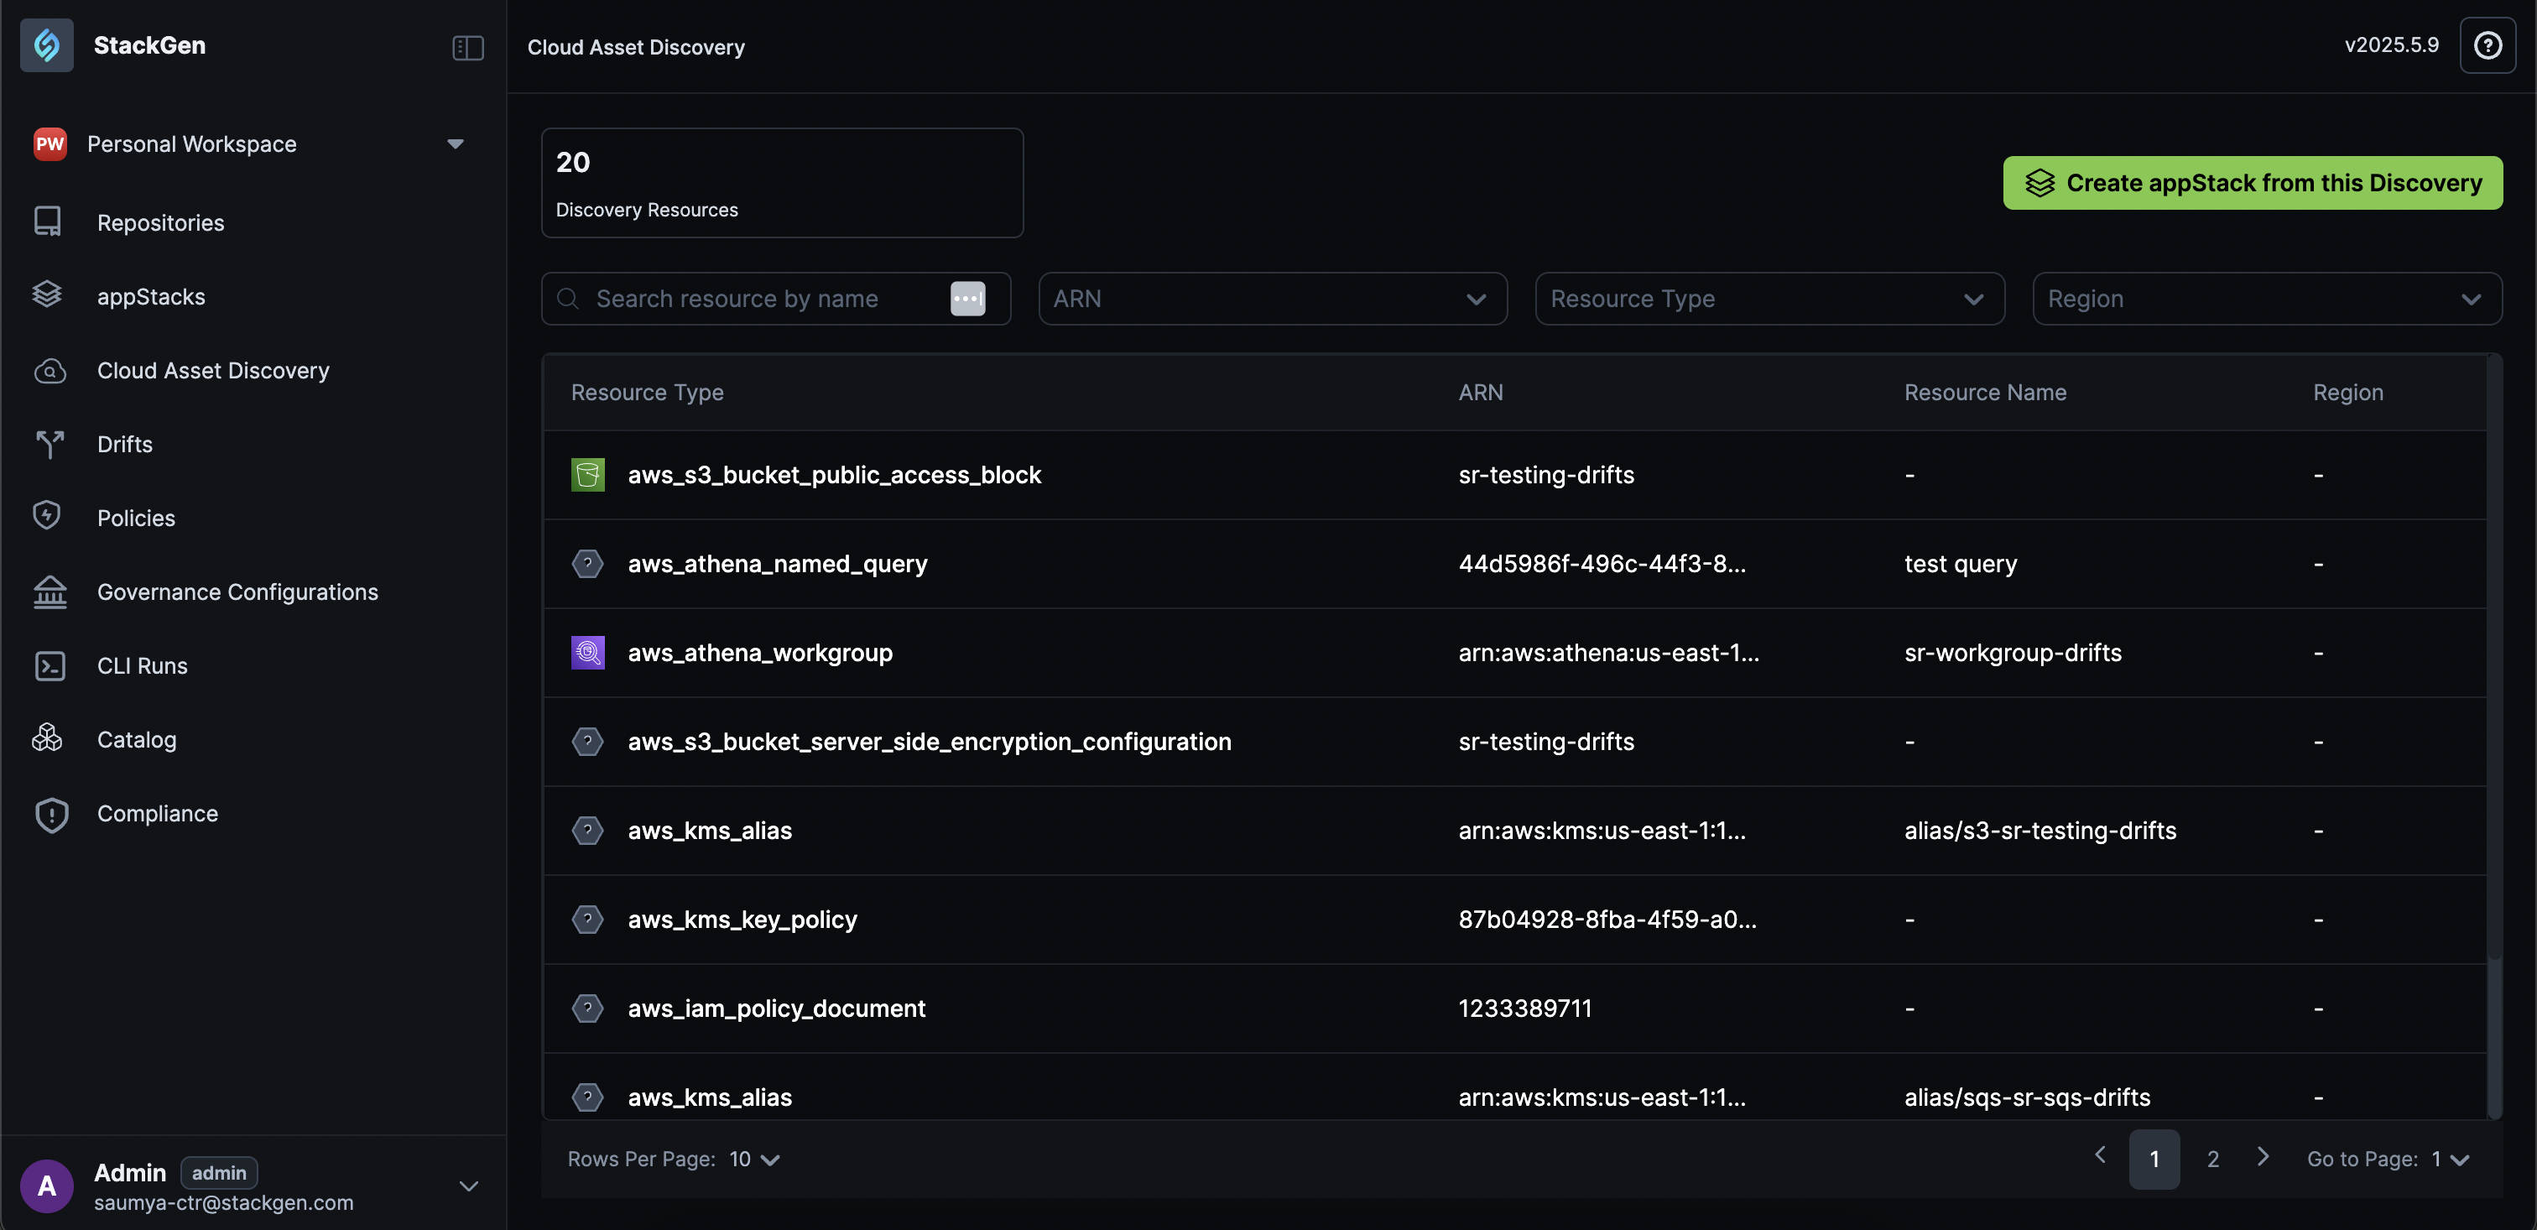
Task: Click the admin role badge
Action: pos(219,1172)
